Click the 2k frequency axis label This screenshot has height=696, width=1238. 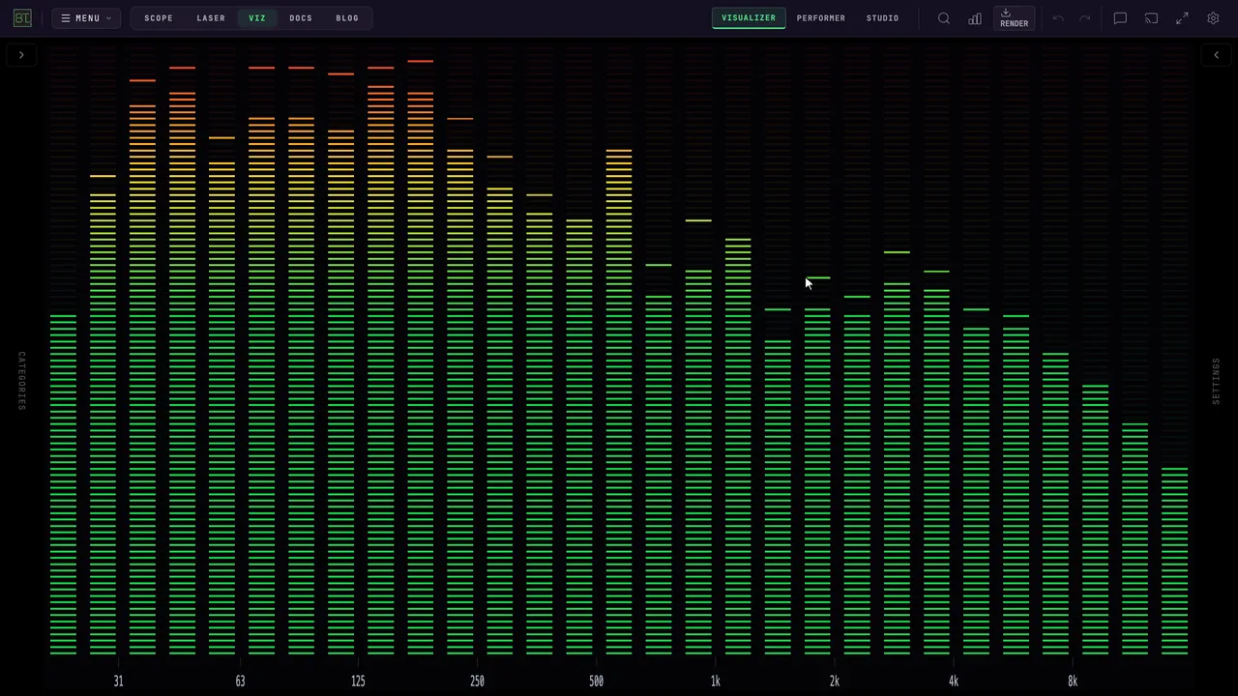point(834,681)
